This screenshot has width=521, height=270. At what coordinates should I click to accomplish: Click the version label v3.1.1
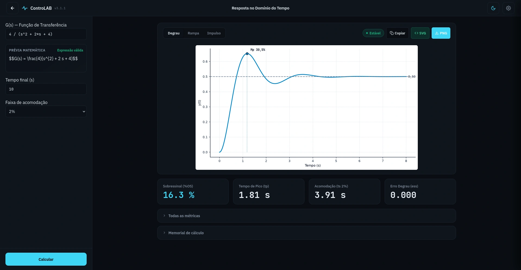pyautogui.click(x=60, y=8)
